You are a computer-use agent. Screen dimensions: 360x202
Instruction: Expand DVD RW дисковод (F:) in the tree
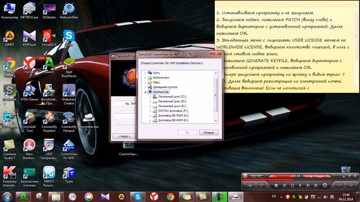[x=150, y=111]
